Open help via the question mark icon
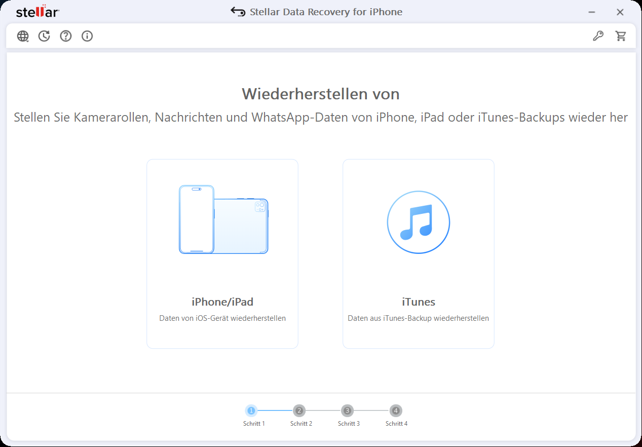This screenshot has width=642, height=447. pos(66,36)
